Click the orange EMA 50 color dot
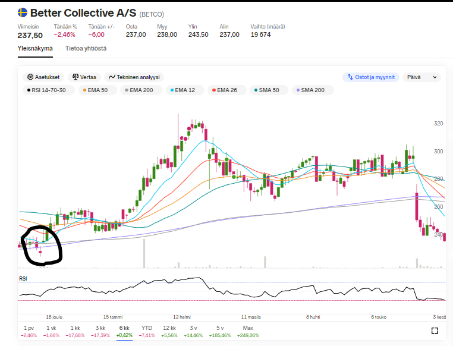Viewport: 453px width, 346px height. coord(84,90)
